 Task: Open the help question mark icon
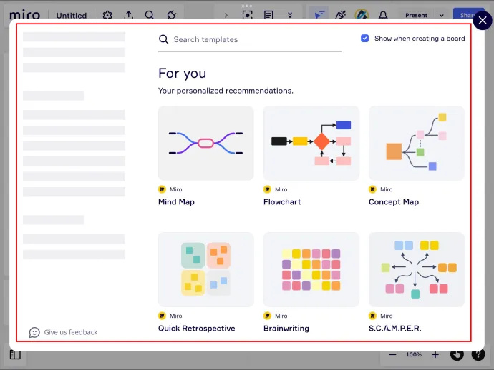pyautogui.click(x=478, y=354)
